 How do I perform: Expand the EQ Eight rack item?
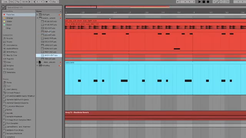(x=37, y=15)
